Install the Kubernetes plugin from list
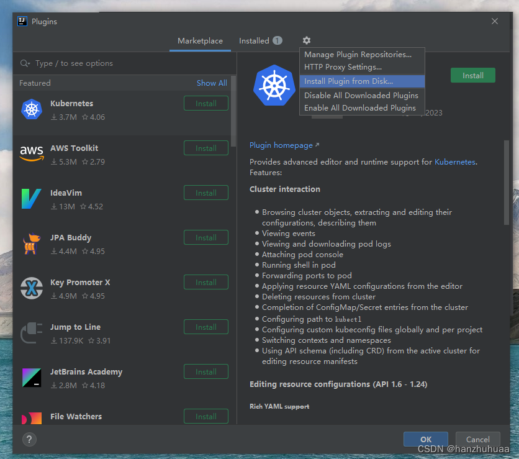Screen dimensions: 519x459 coord(206,103)
